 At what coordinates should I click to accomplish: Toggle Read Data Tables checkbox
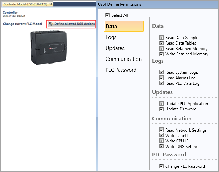[x=161, y=43]
